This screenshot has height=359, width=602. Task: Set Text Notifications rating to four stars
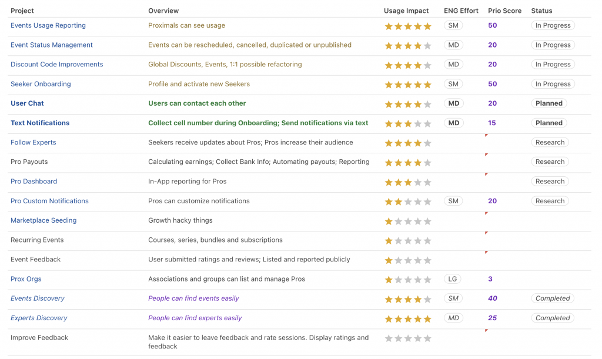click(x=418, y=123)
